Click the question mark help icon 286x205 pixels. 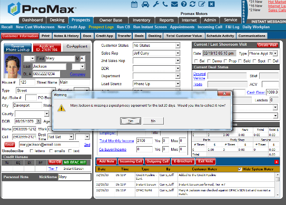tap(184, 4)
